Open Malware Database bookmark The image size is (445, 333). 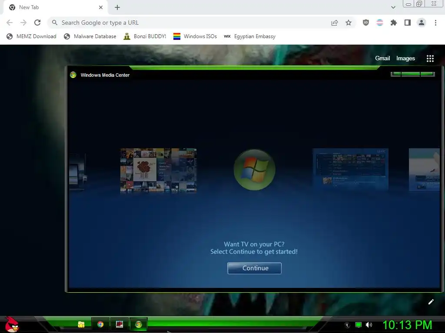point(90,36)
